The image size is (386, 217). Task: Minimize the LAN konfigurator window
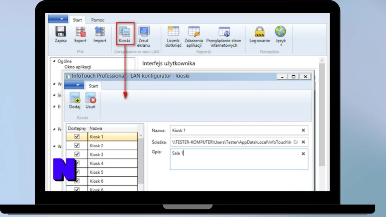coord(282,77)
